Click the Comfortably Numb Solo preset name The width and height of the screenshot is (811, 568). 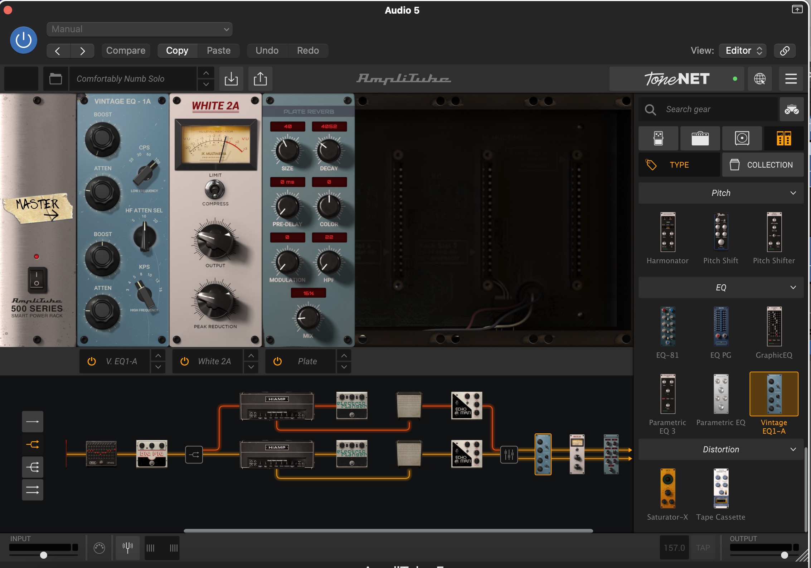(132, 78)
